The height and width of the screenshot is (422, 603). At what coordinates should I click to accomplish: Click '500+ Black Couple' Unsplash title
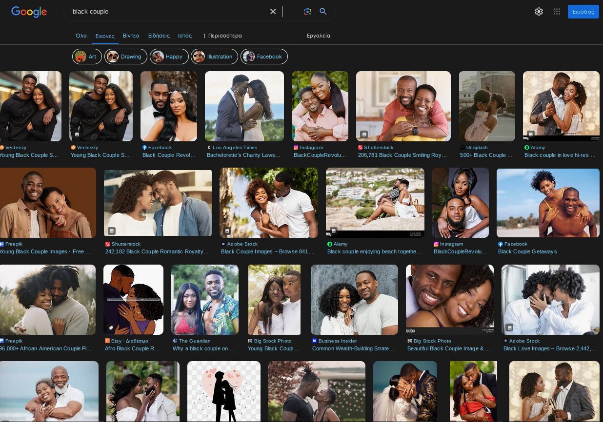486,155
